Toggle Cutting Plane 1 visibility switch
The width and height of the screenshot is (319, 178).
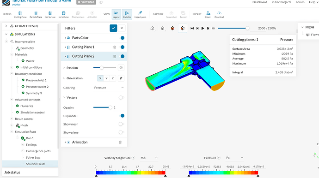122,47
